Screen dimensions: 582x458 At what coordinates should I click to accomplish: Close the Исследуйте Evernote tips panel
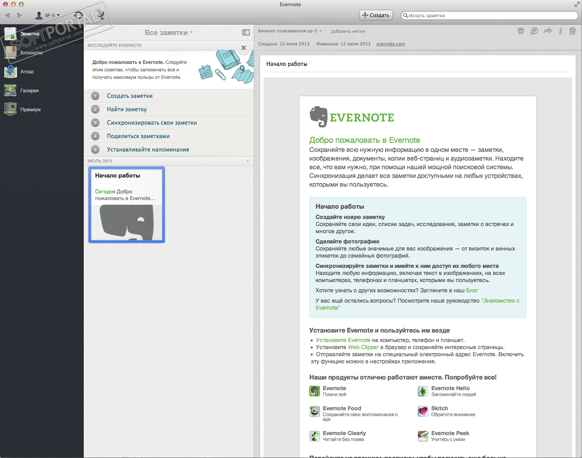coord(243,48)
